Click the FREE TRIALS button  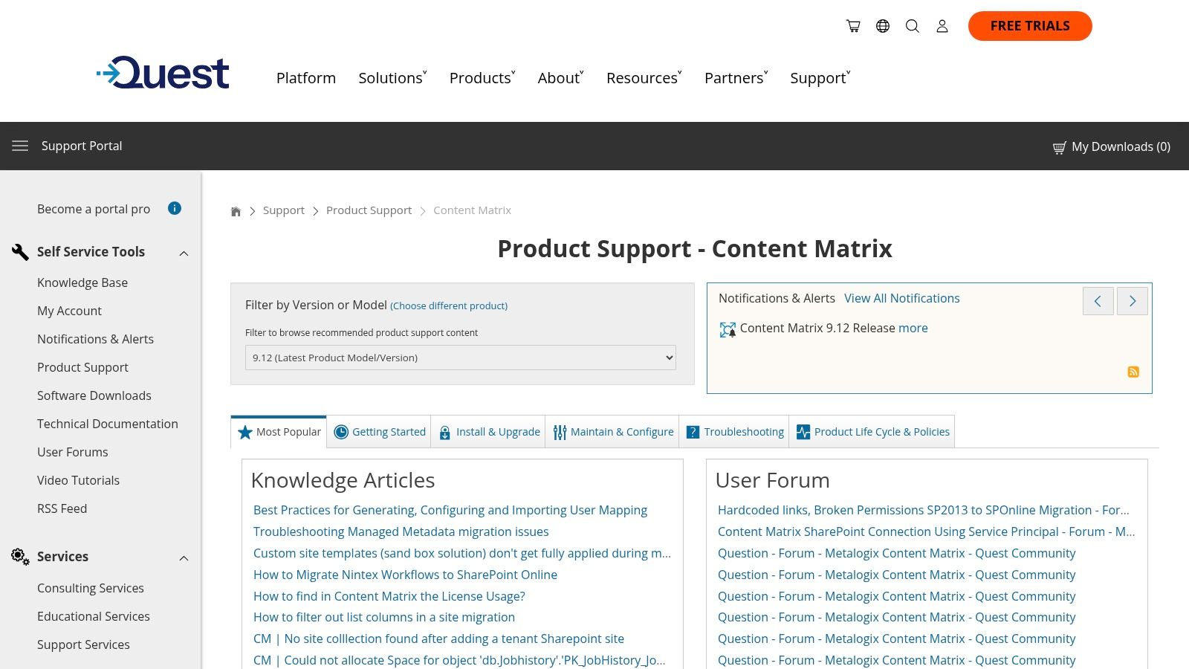point(1029,25)
